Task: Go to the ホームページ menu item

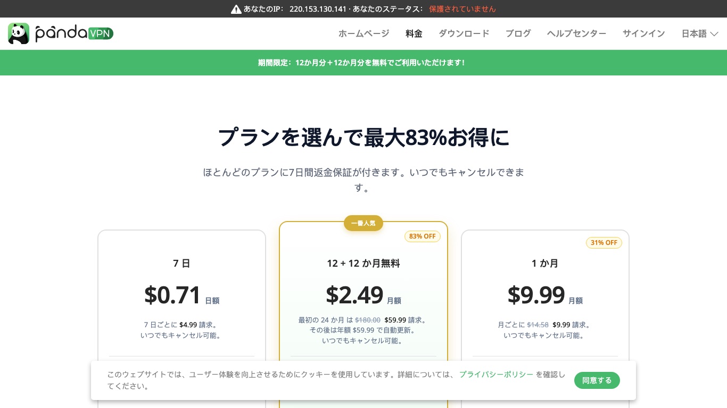Action: [x=364, y=33]
